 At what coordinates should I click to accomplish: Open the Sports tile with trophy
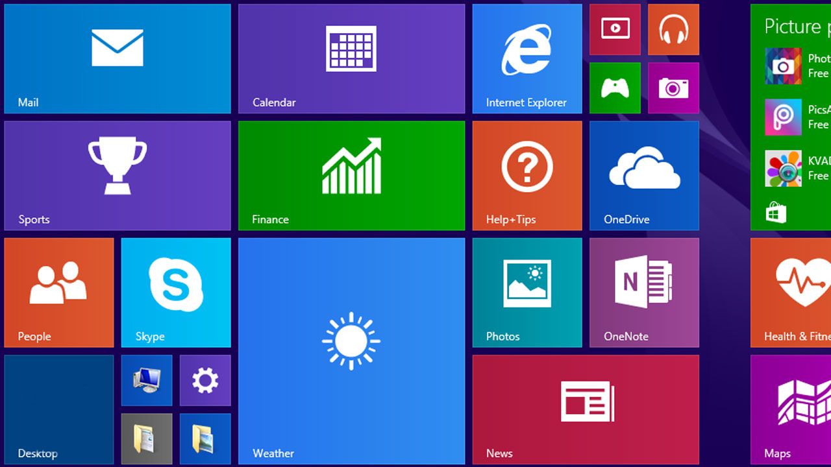point(118,176)
